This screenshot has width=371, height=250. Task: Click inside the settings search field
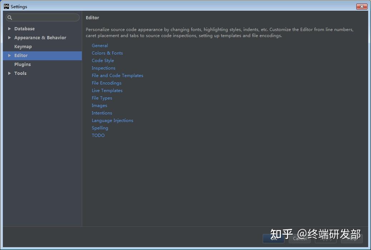coord(43,17)
